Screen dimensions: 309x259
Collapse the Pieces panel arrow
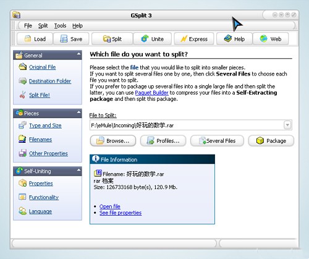(x=78, y=113)
